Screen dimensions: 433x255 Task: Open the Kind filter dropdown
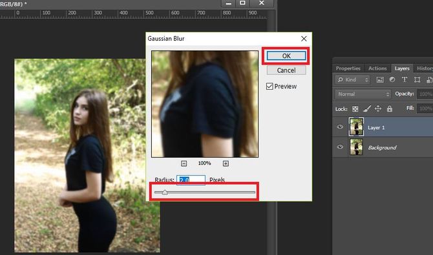pos(352,80)
